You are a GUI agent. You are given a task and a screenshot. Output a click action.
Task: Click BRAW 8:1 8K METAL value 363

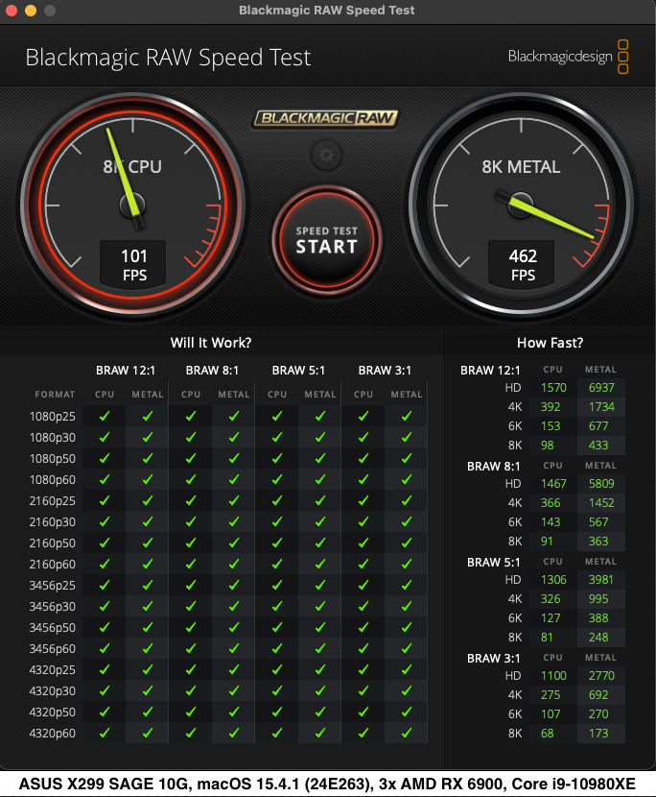pos(598,542)
